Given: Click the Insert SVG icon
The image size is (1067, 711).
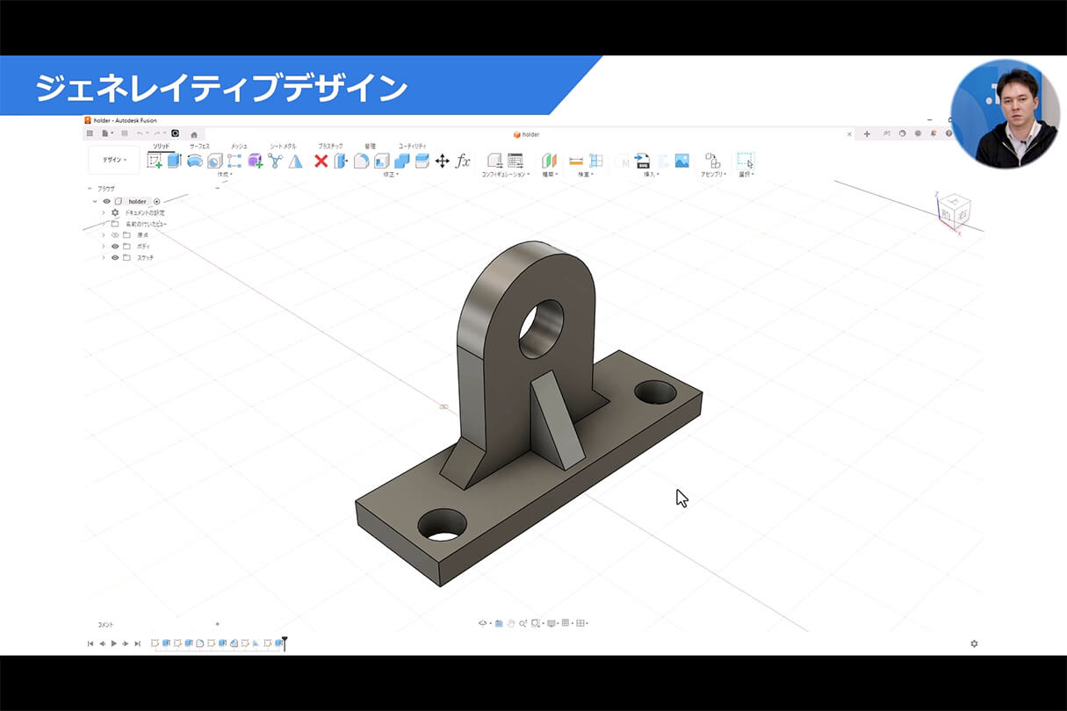Looking at the screenshot, I should pyautogui.click(x=642, y=161).
